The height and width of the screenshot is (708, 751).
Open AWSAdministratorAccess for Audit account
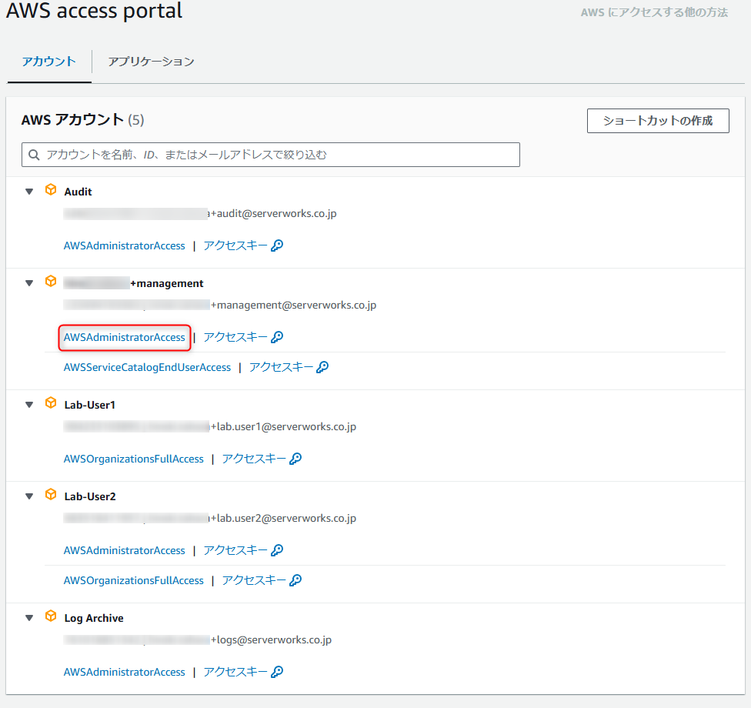124,245
